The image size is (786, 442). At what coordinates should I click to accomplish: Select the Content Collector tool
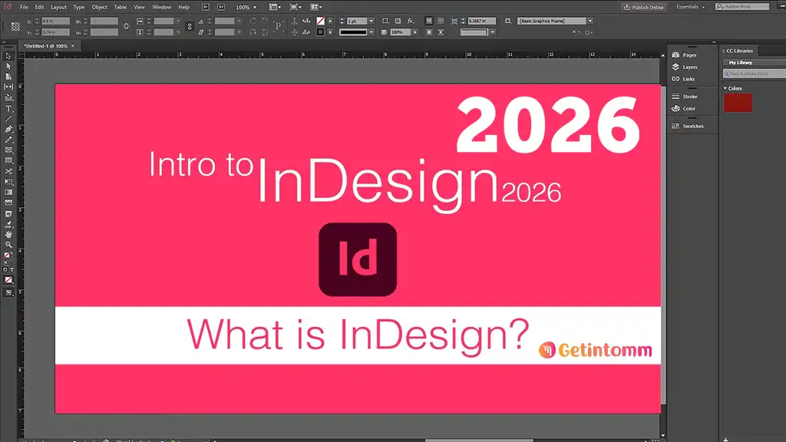8,97
